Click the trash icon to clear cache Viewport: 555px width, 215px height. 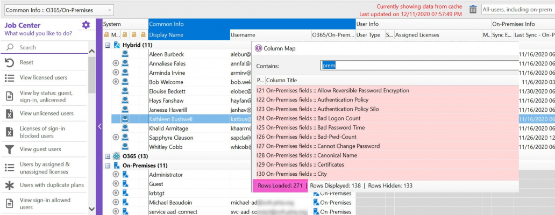tap(473, 10)
